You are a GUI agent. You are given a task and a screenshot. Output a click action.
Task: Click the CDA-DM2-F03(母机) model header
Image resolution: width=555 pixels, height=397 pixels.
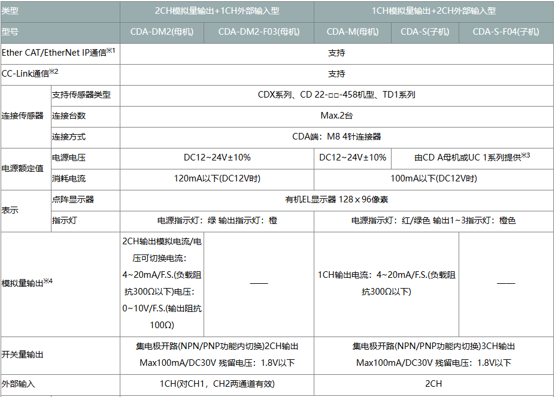click(259, 32)
